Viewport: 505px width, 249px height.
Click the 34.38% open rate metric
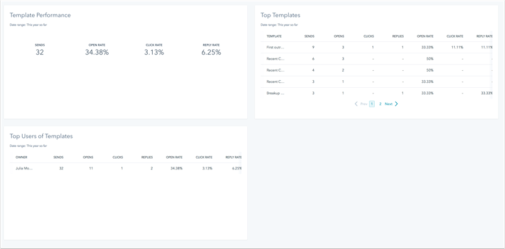tap(97, 52)
